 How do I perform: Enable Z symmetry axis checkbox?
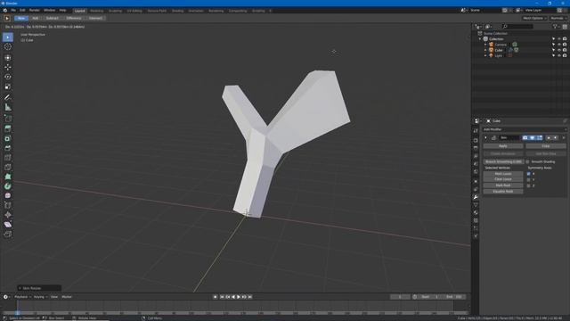point(528,185)
